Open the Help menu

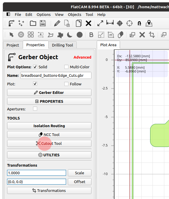(x=101, y=15)
